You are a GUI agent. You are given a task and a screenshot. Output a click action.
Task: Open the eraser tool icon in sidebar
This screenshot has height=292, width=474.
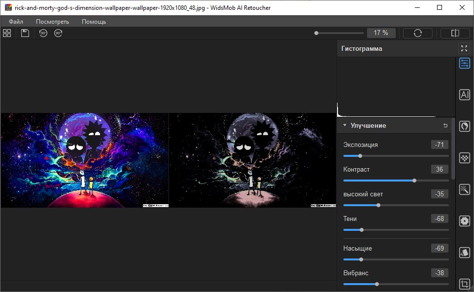(x=465, y=253)
